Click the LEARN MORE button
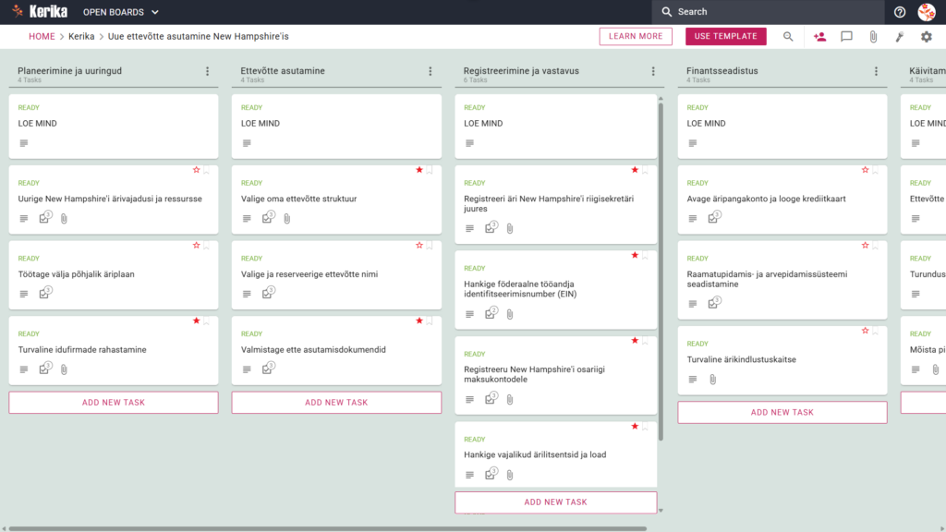This screenshot has height=532, width=946. tap(636, 36)
